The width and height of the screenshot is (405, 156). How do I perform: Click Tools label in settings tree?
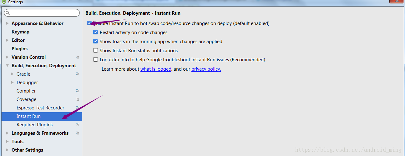(18, 142)
